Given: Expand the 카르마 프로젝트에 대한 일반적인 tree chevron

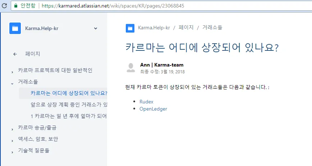Looking at the screenshot, I should [12, 72].
